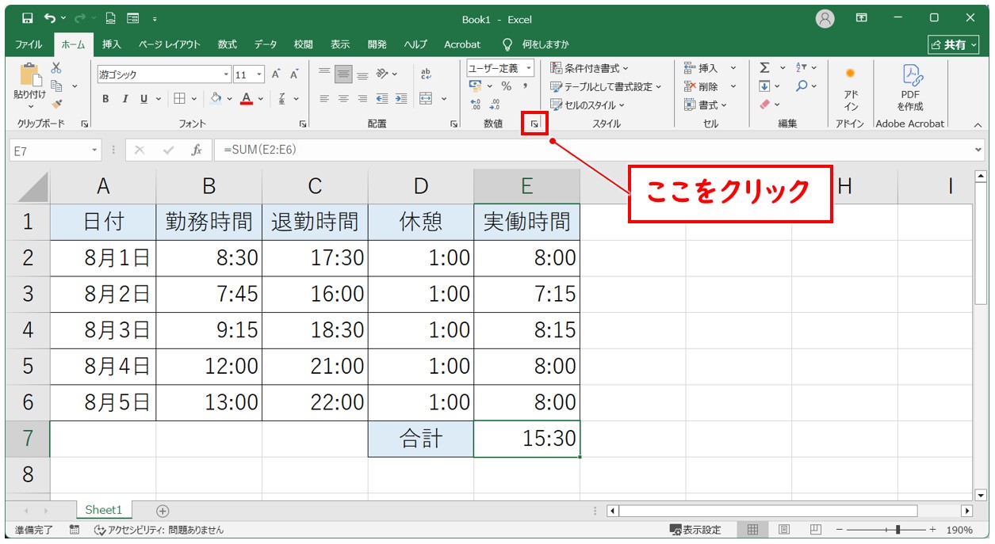
Task: Click the PDFを作成 button
Action: tap(910, 88)
